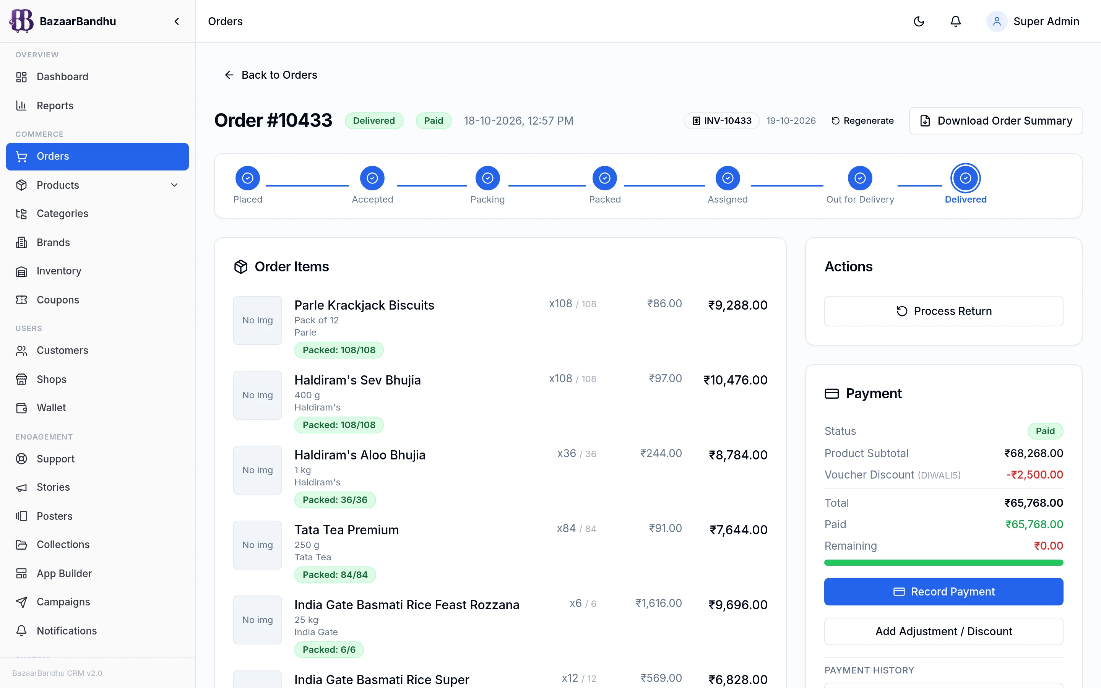Click the BazaarBandhu logo icon
1101x688 pixels.
21,21
